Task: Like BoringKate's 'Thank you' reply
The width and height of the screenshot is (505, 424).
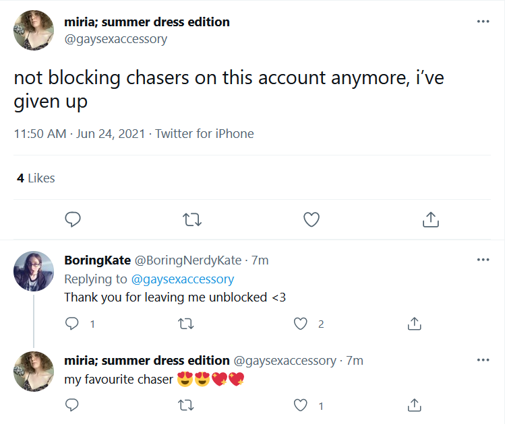Action: coord(301,324)
